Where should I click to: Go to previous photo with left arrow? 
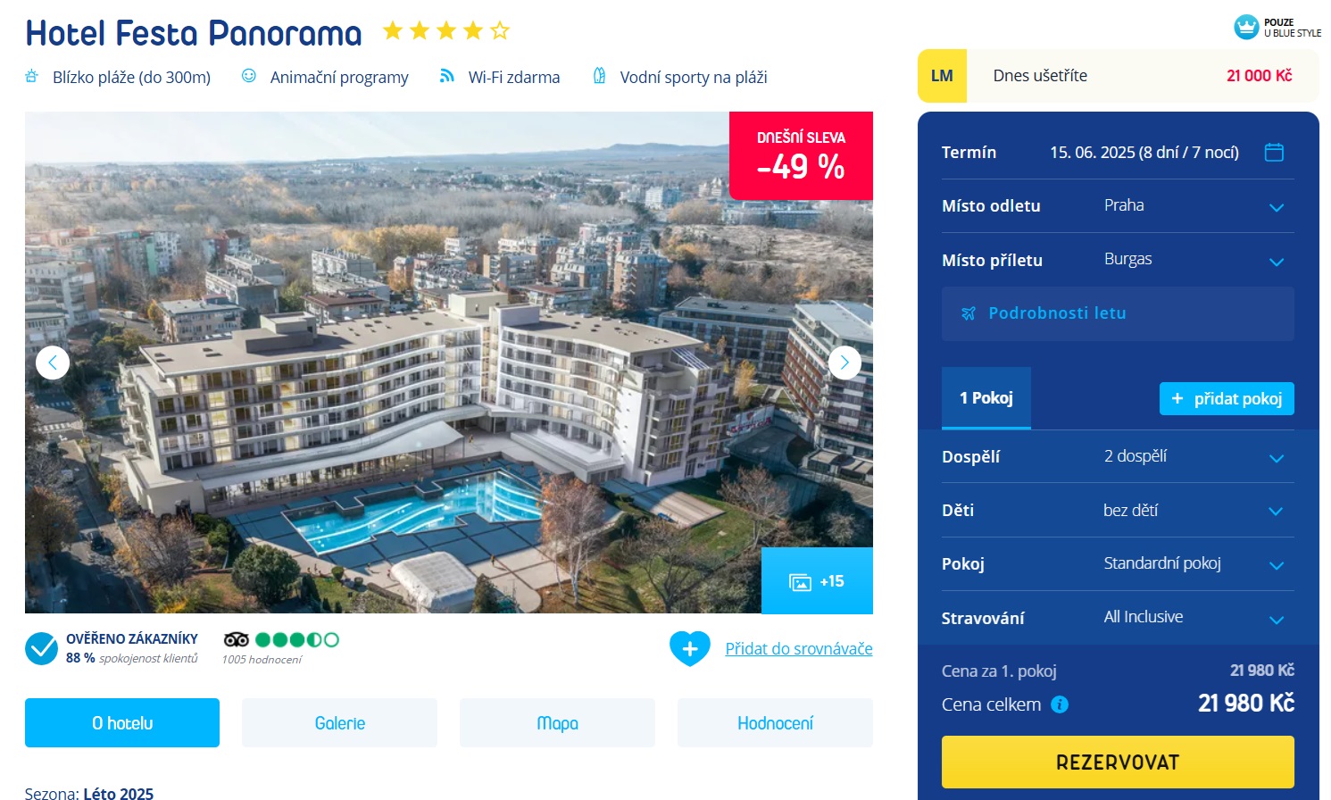[53, 362]
